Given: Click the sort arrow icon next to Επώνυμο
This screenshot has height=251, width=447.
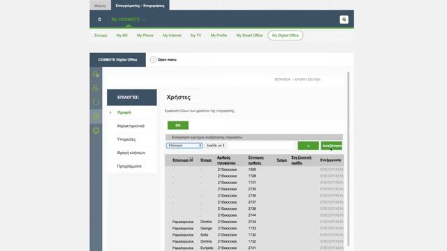Looking at the screenshot, I should pos(191,160).
